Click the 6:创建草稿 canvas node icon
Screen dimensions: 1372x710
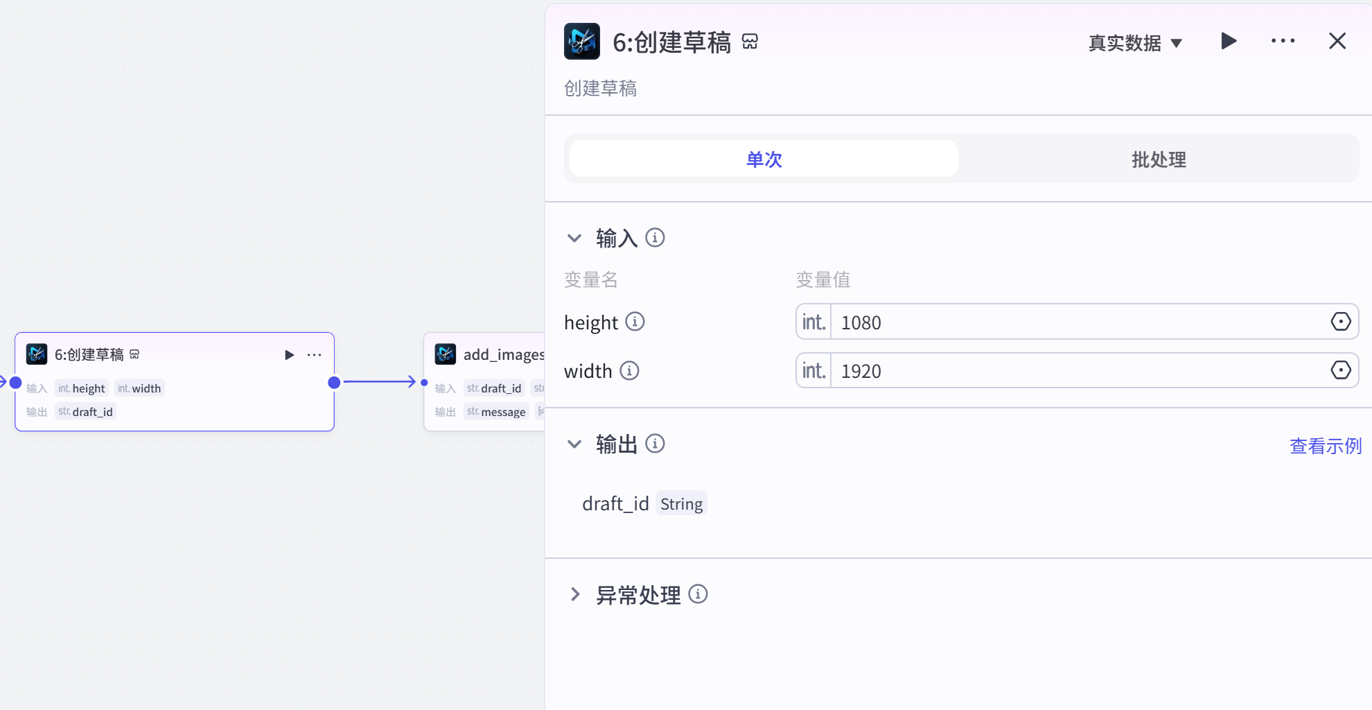[x=37, y=354]
